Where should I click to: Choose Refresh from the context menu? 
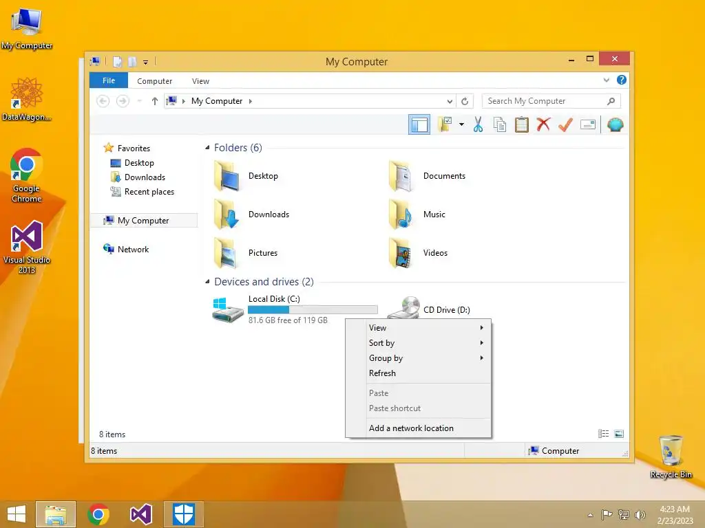[418, 373]
